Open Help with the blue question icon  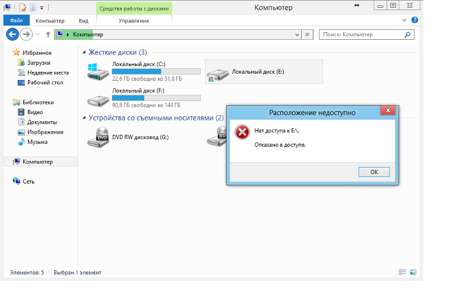[x=414, y=20]
